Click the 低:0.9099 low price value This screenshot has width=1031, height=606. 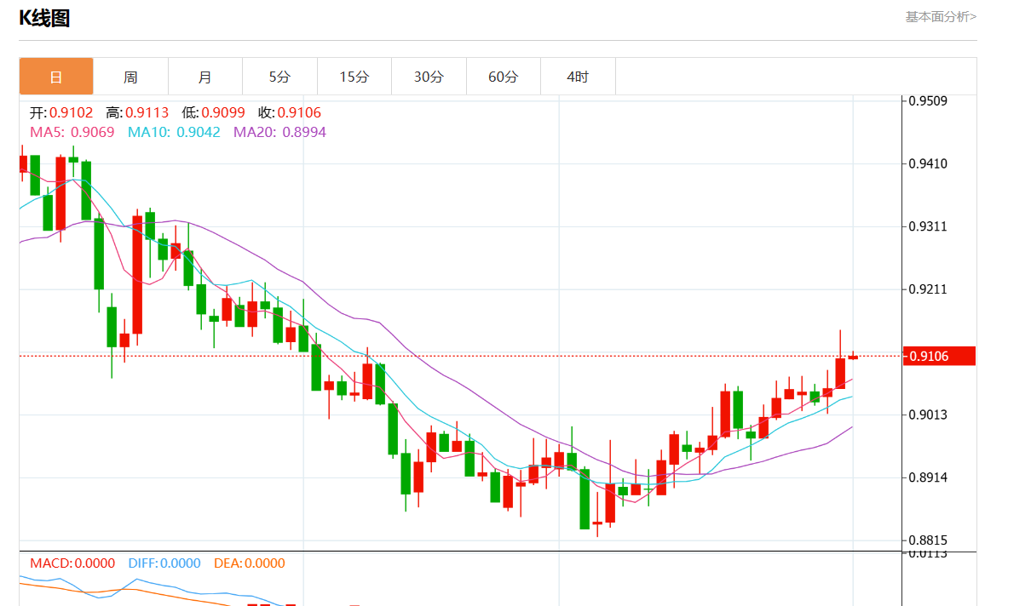click(x=213, y=112)
